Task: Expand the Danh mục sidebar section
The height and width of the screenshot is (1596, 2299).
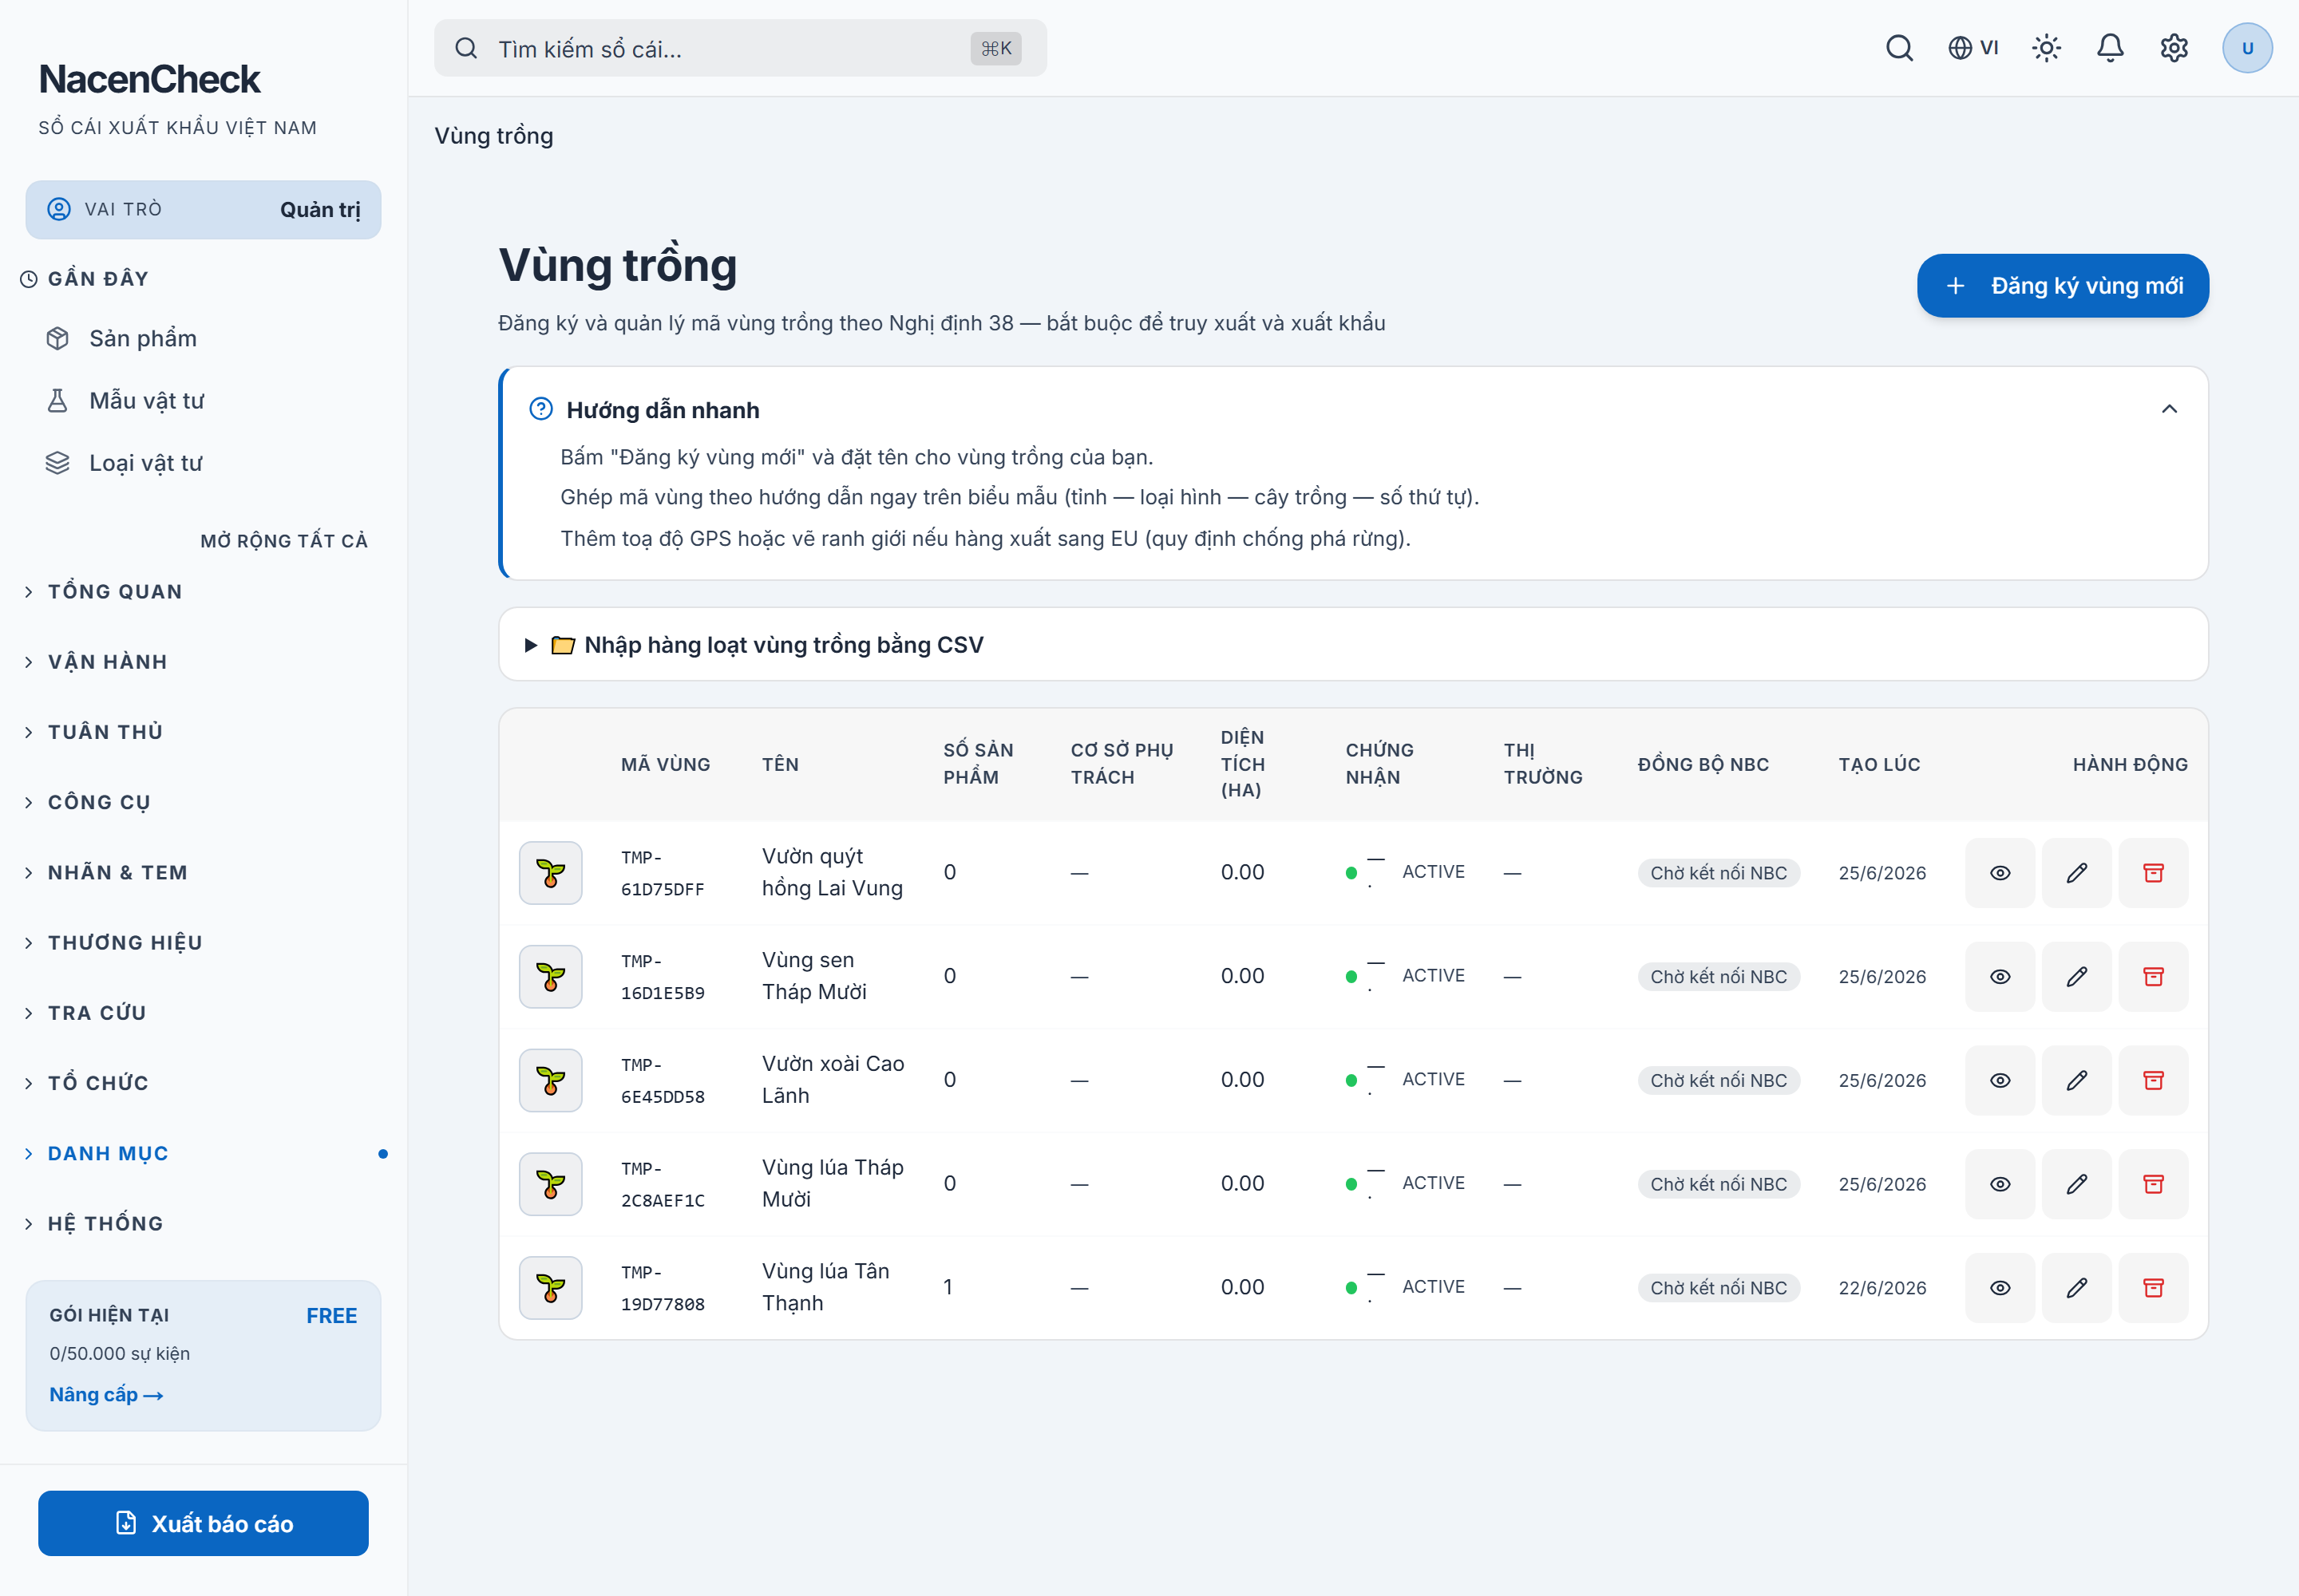Action: 203,1154
